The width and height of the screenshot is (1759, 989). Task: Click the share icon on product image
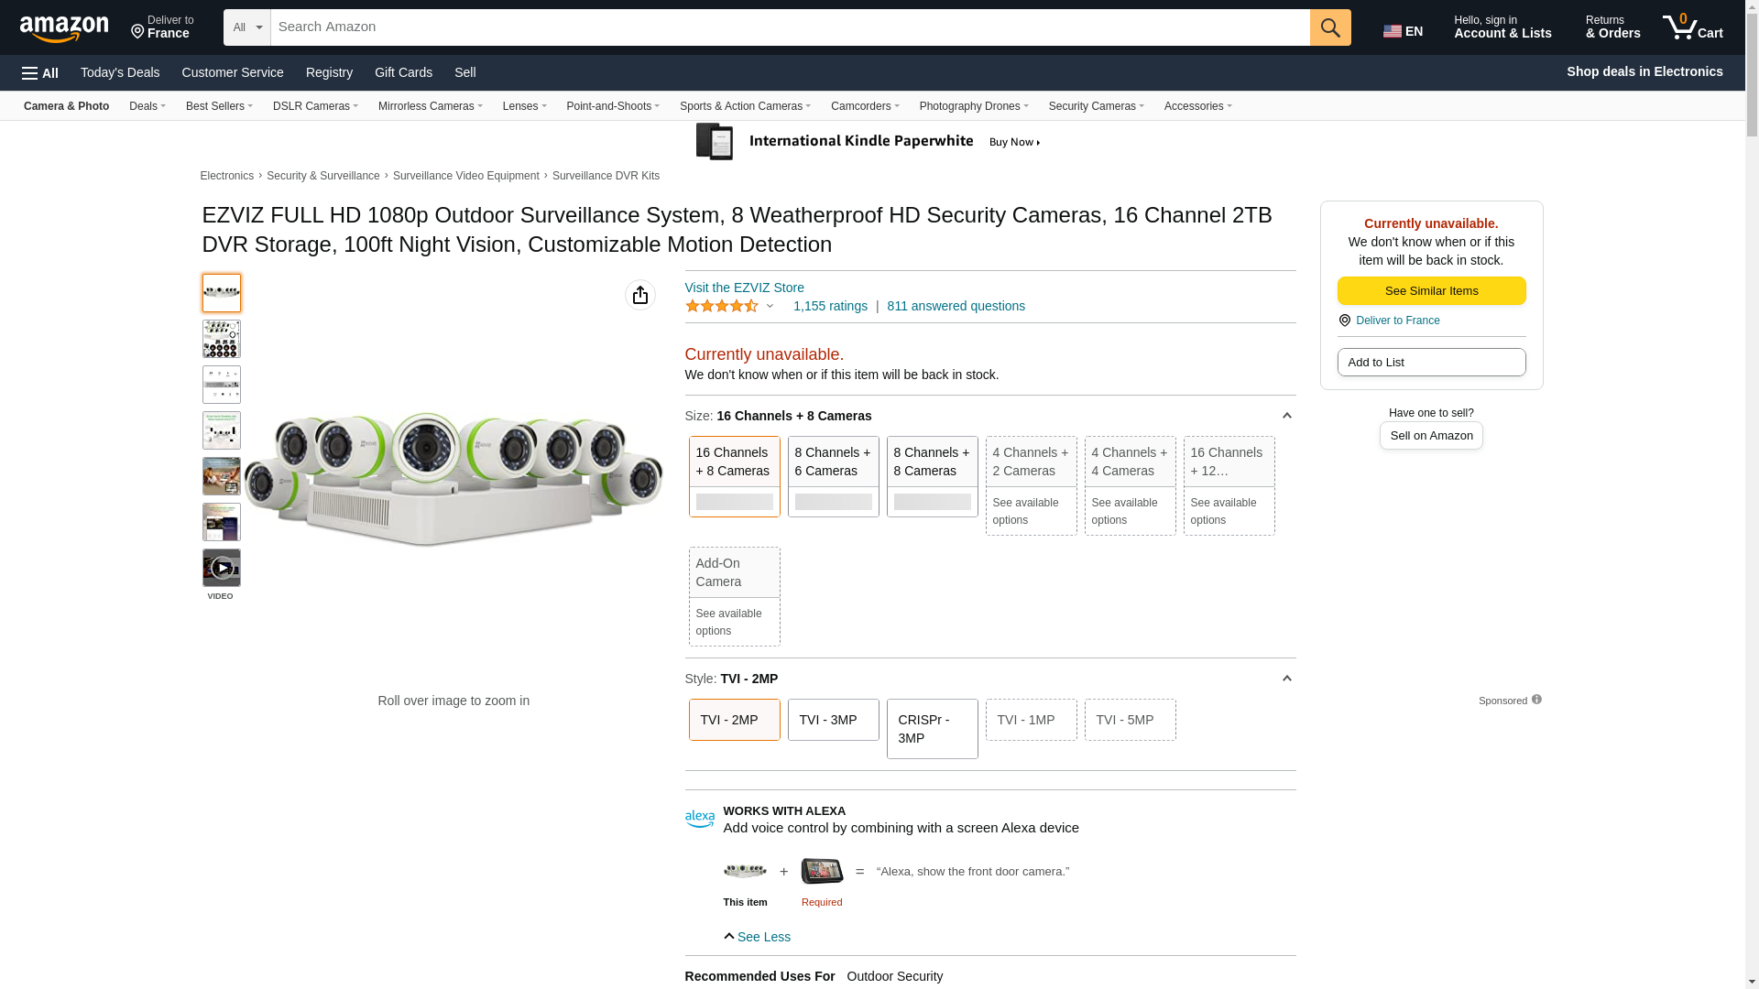pyautogui.click(x=639, y=295)
